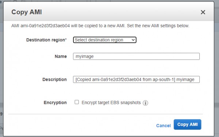Click the info icon beside Encrypt snapshots
This screenshot has width=219, height=137.
[145, 103]
